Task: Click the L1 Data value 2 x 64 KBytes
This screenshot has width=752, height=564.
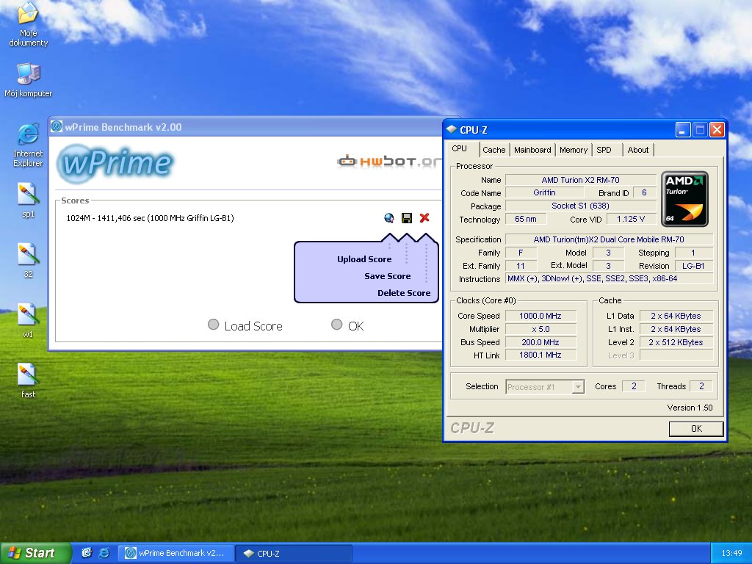Action: (x=676, y=316)
